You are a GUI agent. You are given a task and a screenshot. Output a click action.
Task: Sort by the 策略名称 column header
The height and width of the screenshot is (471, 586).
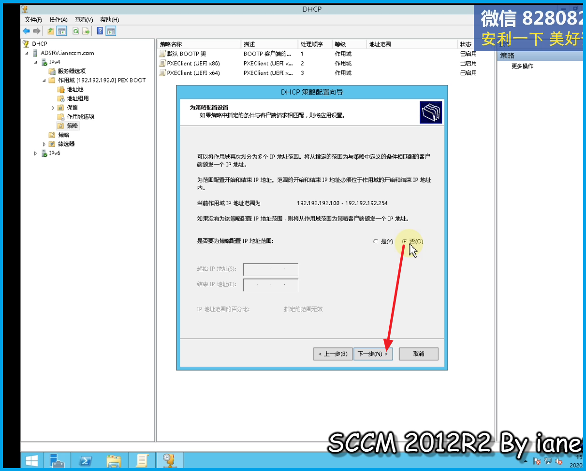pos(199,44)
